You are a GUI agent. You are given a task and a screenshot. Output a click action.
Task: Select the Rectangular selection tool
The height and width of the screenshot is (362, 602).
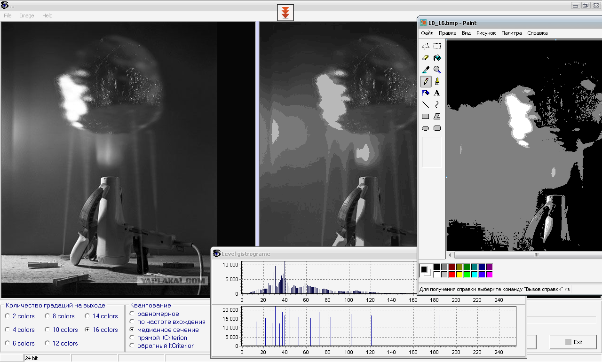tap(437, 46)
